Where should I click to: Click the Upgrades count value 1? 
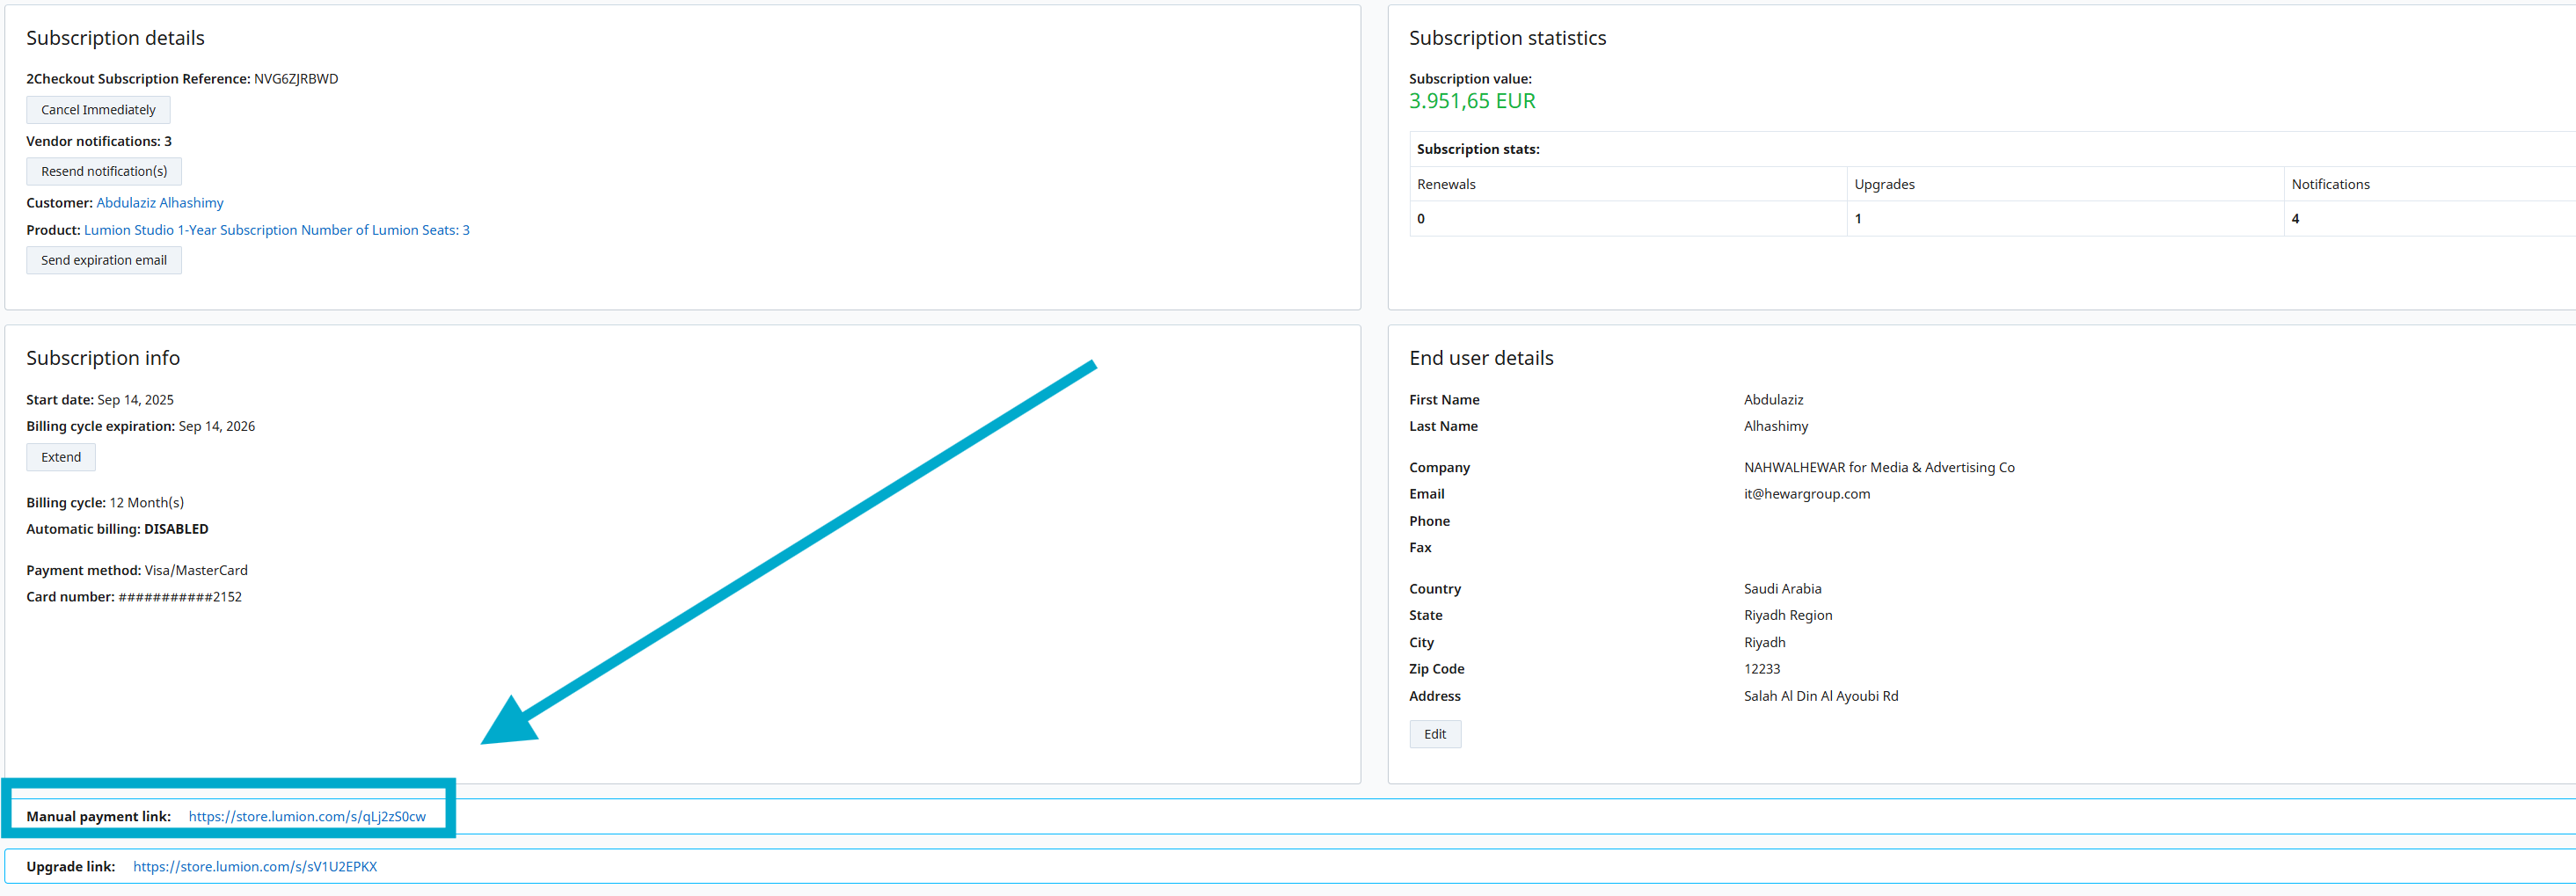pos(1858,219)
